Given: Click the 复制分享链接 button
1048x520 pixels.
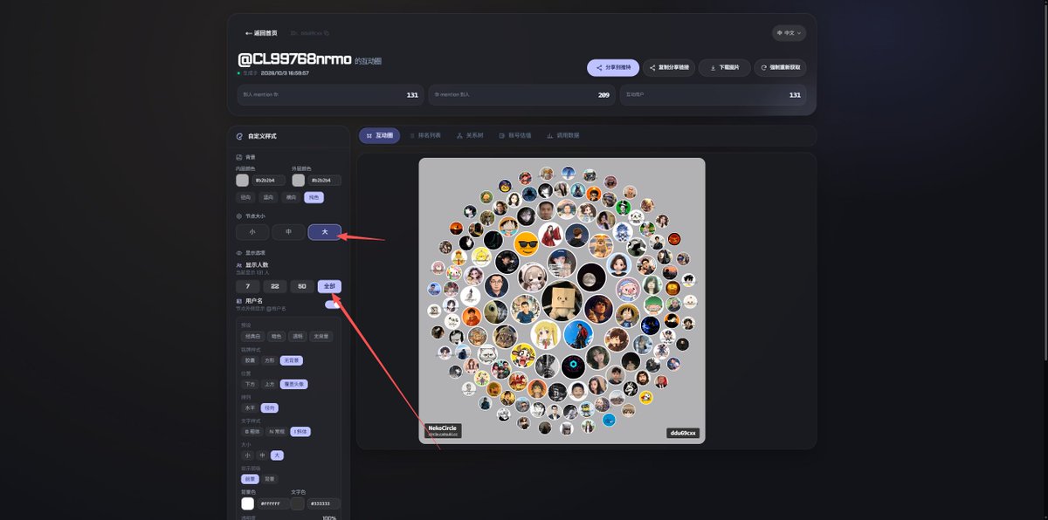Looking at the screenshot, I should [669, 67].
